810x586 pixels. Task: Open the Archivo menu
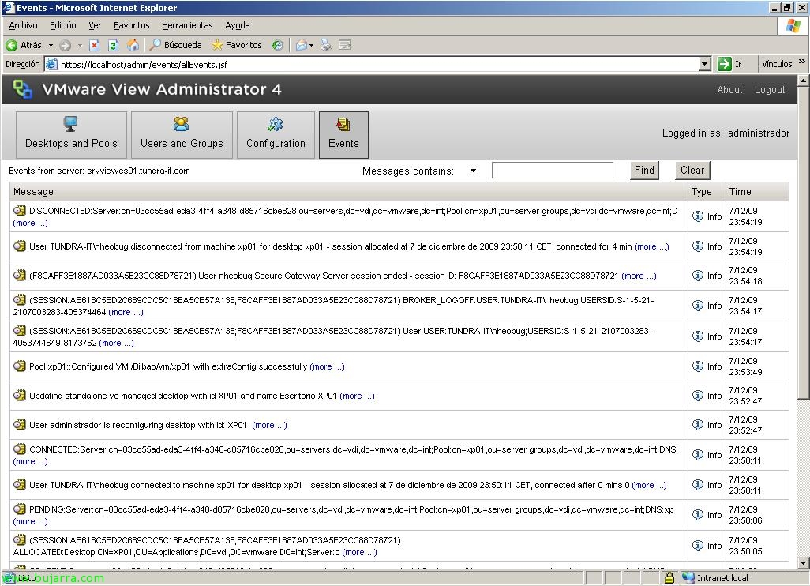(23, 25)
